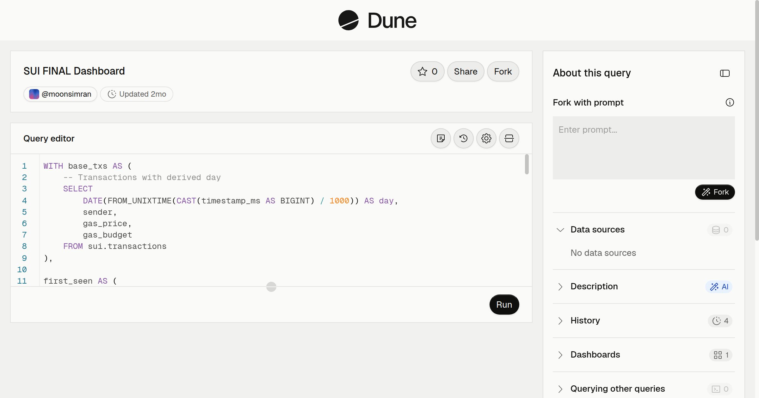Click the Share button
The height and width of the screenshot is (398, 759).
click(x=466, y=71)
